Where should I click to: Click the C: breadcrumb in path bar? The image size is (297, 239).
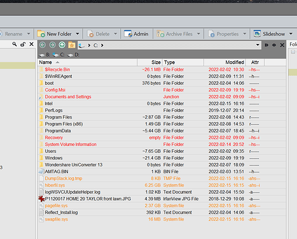pyautogui.click(x=96, y=45)
